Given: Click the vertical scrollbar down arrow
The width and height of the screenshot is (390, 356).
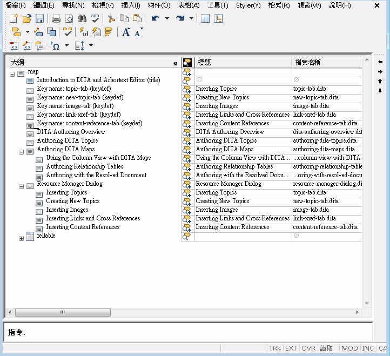Looking at the screenshot, I should pyautogui.click(x=367, y=304).
